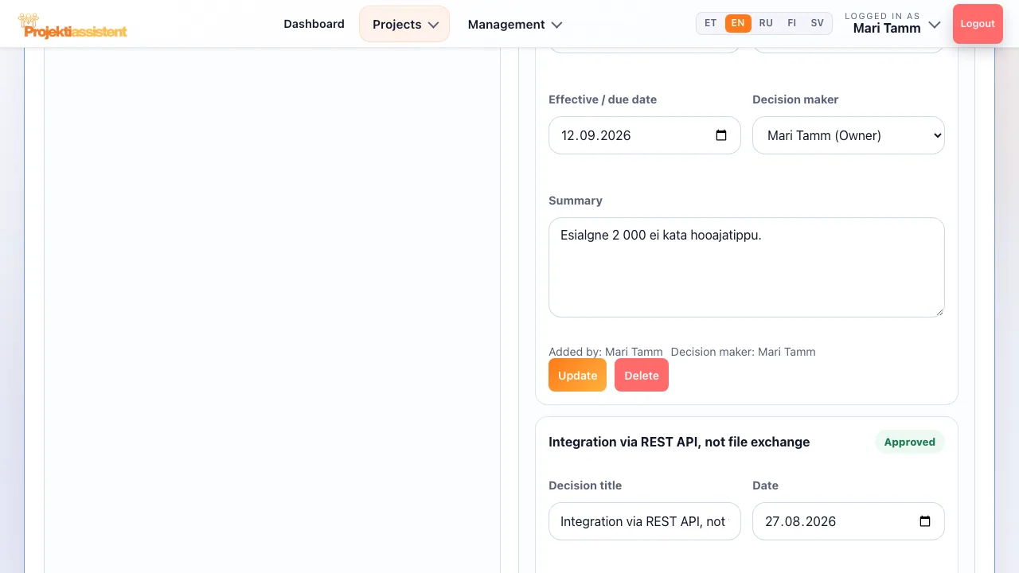Switch language to EN
The width and height of the screenshot is (1019, 573).
click(x=738, y=23)
